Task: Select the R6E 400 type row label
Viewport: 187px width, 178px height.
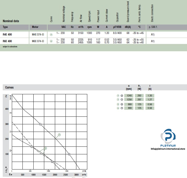Action: tap(8, 41)
